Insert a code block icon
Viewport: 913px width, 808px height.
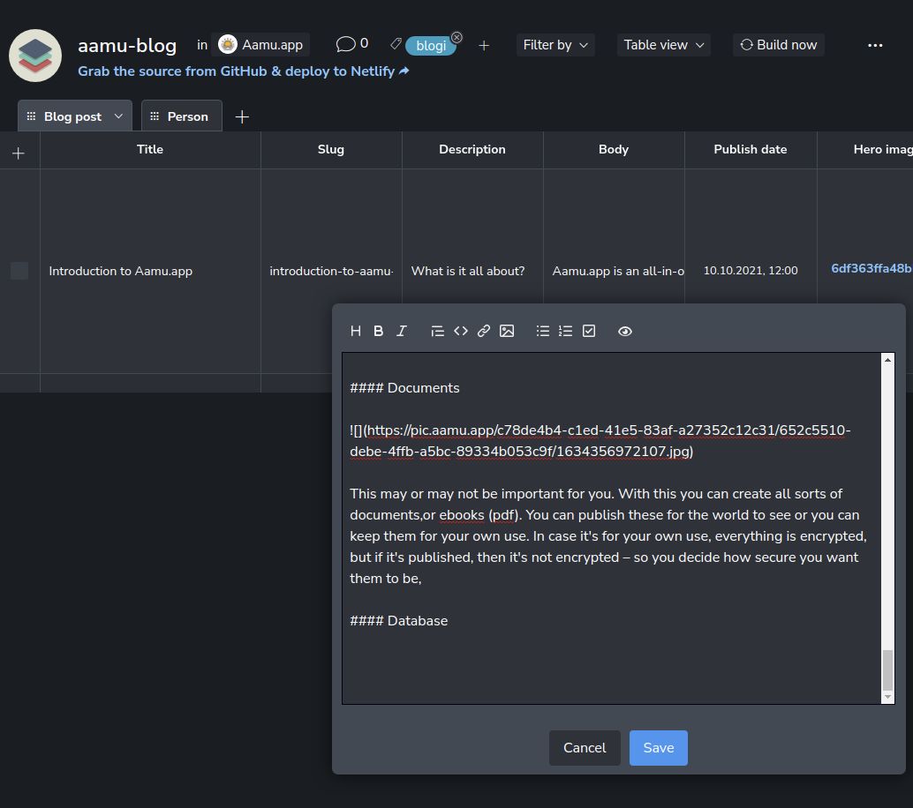(461, 331)
